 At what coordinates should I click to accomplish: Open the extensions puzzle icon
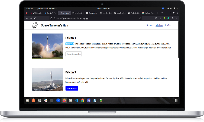click(173, 18)
